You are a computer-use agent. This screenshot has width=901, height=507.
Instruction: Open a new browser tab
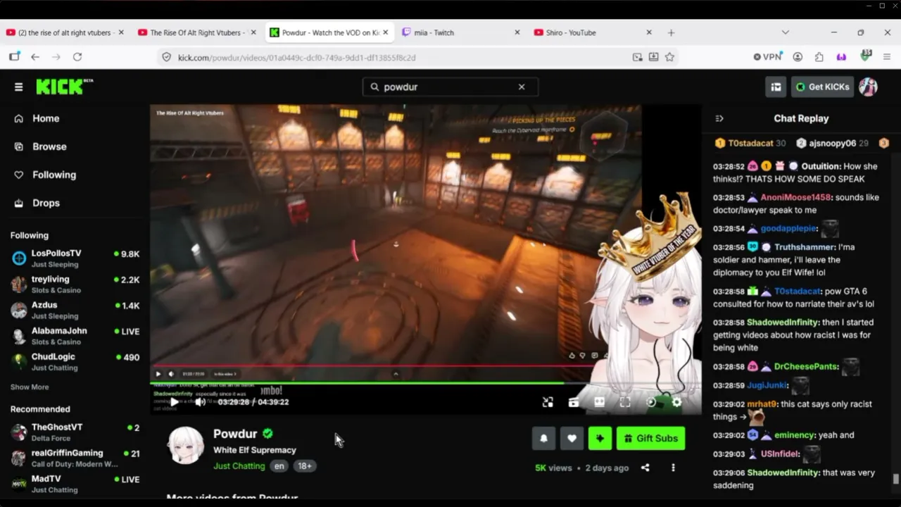[x=671, y=32]
